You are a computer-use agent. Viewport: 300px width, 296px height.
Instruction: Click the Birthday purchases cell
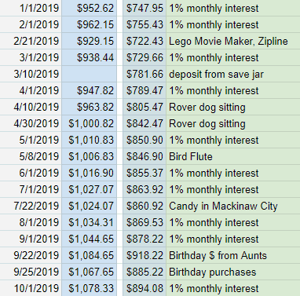tap(233, 272)
